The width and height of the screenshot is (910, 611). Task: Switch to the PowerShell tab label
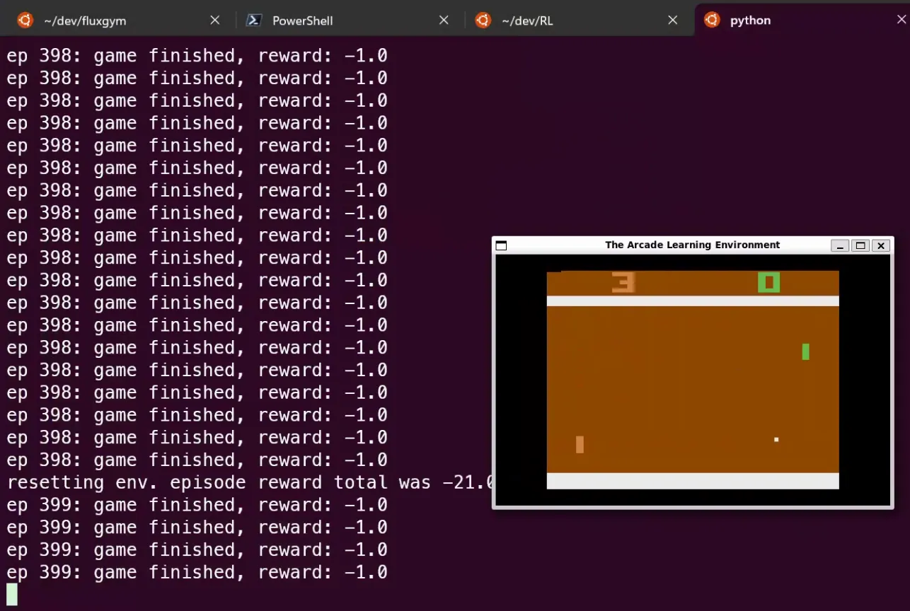coord(303,21)
